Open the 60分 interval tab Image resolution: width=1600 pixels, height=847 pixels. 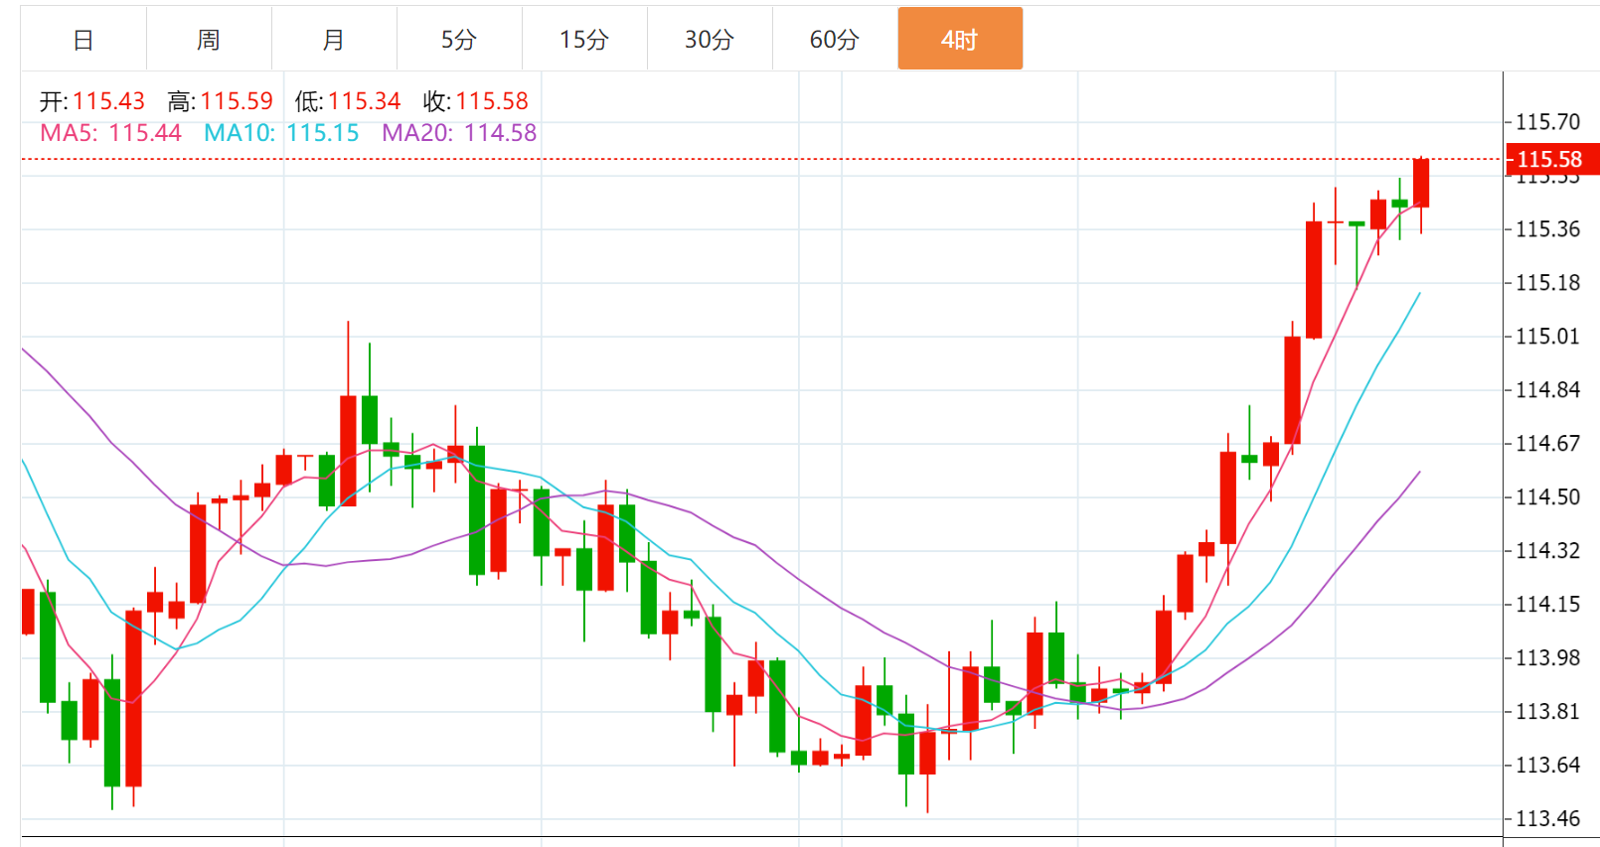coord(835,40)
